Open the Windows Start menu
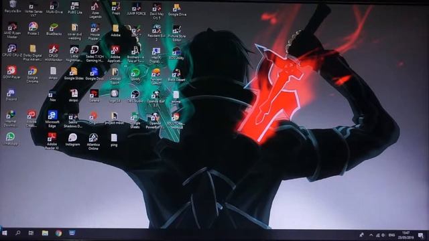429x241 pixels. point(5,233)
